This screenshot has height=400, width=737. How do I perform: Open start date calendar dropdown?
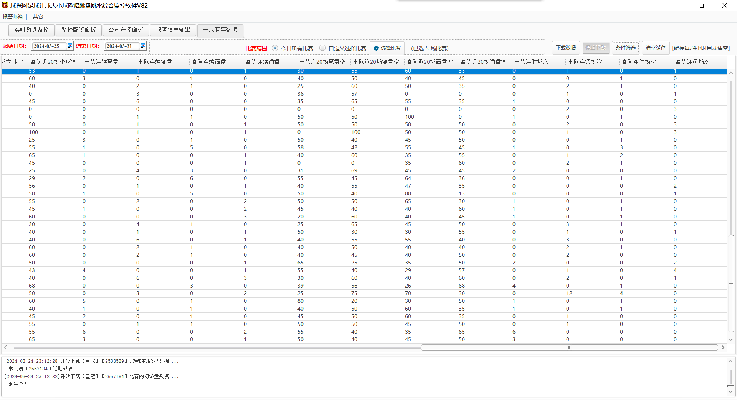pos(70,46)
